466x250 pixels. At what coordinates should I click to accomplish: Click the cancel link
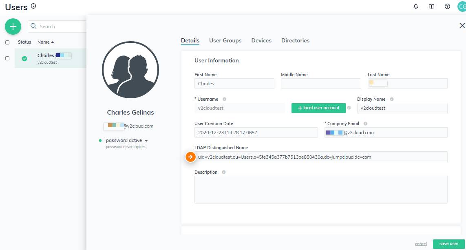(421, 244)
